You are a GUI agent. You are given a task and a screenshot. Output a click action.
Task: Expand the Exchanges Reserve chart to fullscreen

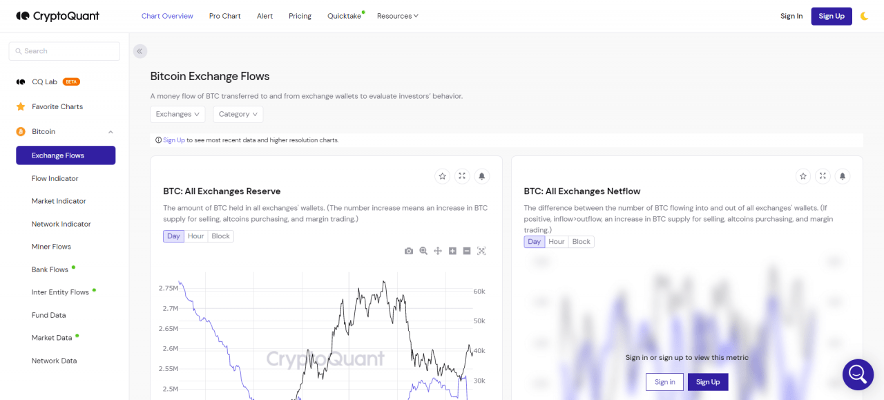[461, 176]
